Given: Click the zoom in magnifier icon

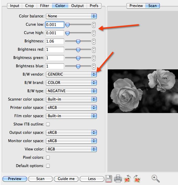Looking at the screenshot, I should [155, 179].
